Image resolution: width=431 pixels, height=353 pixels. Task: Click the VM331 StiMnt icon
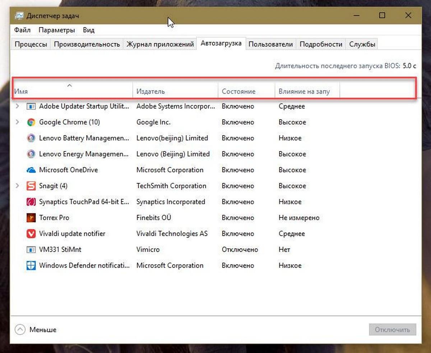[x=31, y=249]
